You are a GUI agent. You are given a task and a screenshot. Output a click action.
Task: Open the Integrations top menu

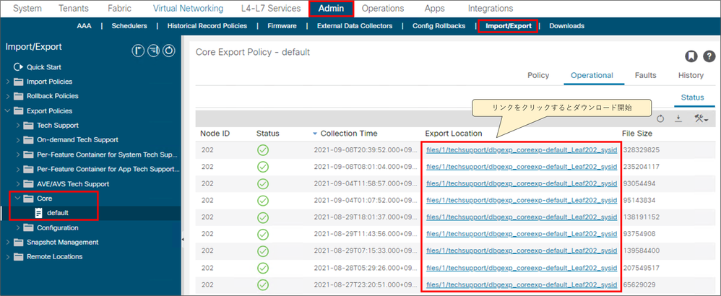490,8
